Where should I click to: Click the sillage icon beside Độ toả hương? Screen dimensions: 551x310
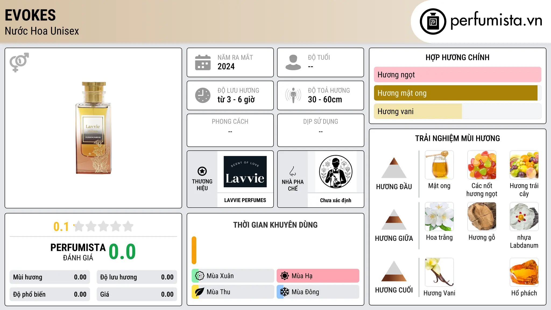[x=293, y=95]
